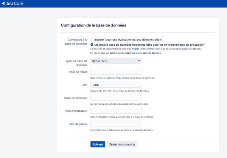Choose the Ma propre base de données radio
The image size is (227, 158).
coord(92,44)
